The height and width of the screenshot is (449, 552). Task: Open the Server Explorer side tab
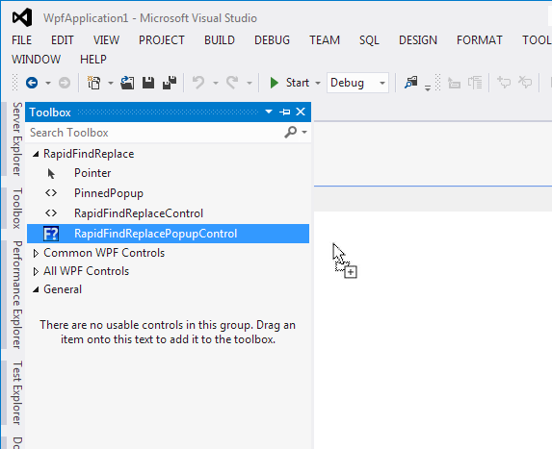(17, 138)
